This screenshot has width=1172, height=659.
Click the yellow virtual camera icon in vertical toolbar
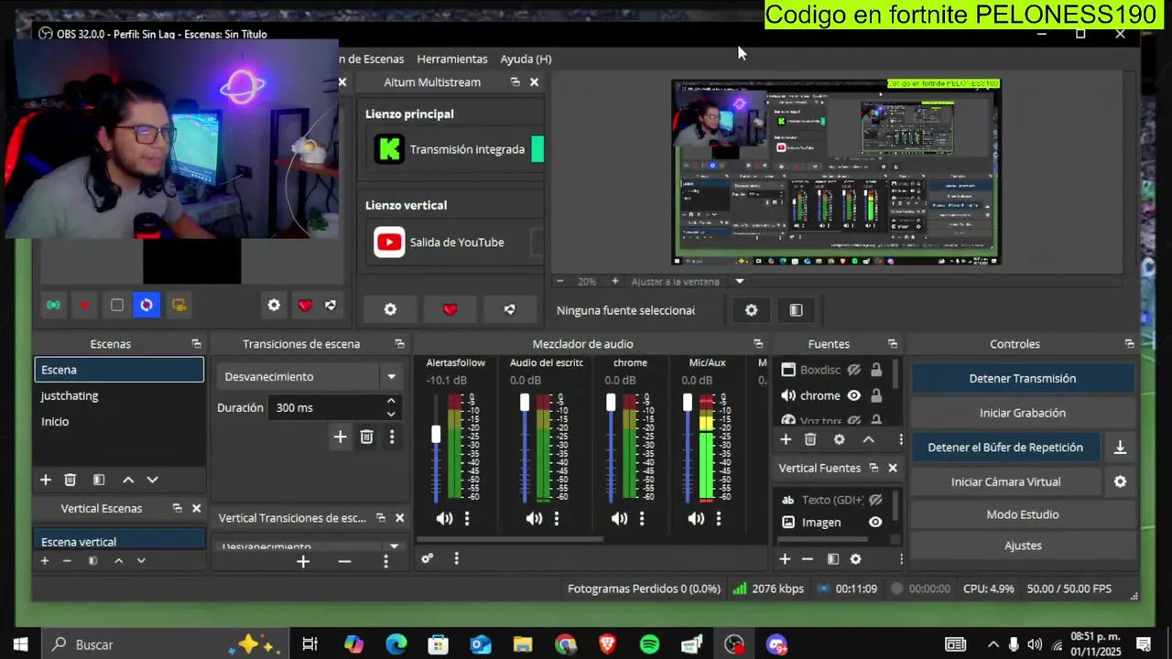click(x=179, y=305)
